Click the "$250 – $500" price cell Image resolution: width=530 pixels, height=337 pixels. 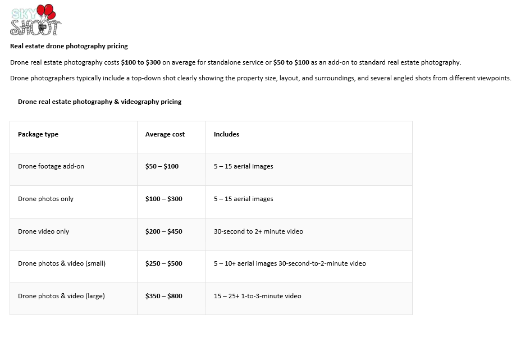pyautogui.click(x=163, y=263)
